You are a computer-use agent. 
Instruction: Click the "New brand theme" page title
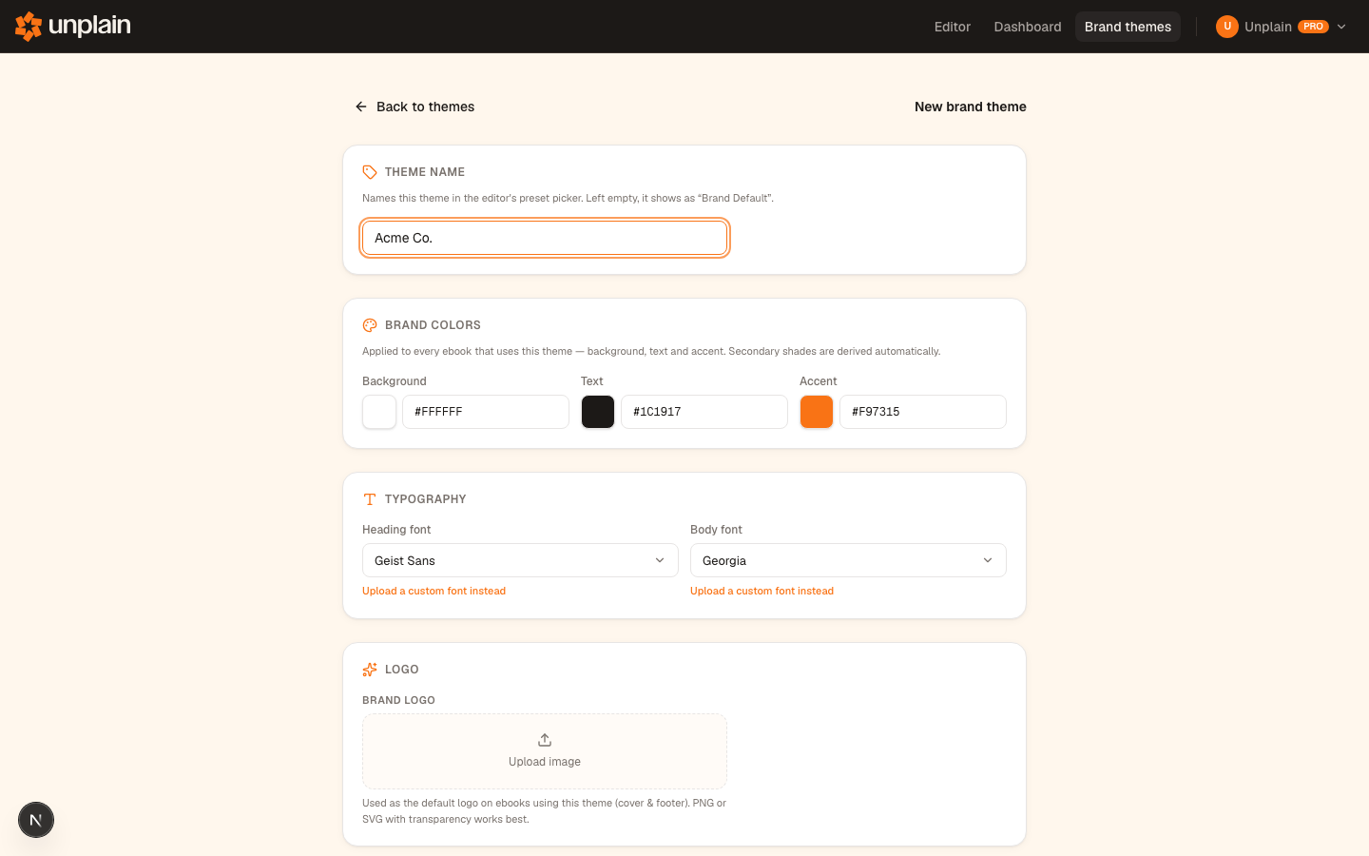pyautogui.click(x=971, y=107)
